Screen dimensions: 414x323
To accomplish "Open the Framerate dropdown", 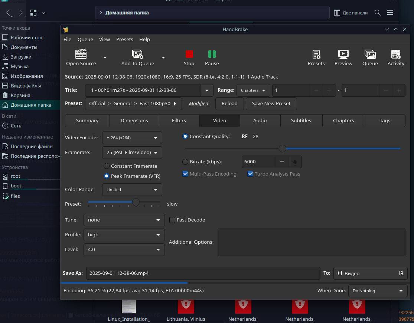I will pyautogui.click(x=132, y=153).
